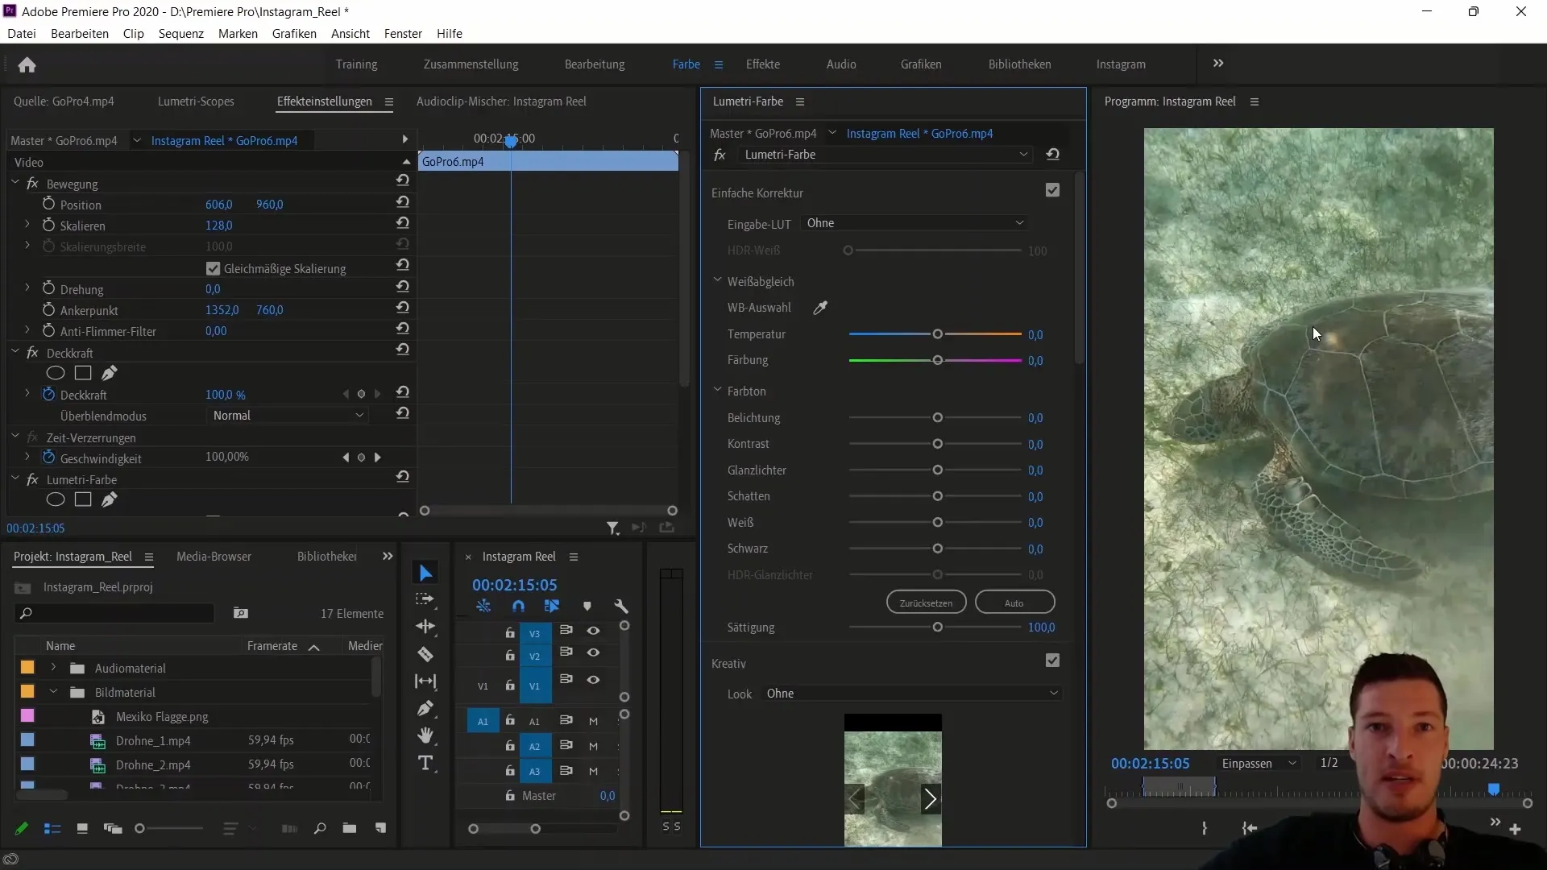Adjust the Sättigung slider handle
The image size is (1547, 870).
click(937, 628)
